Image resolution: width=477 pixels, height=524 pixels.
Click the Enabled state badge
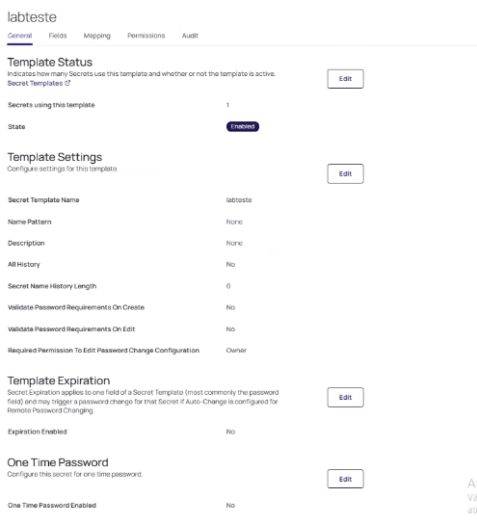tap(243, 126)
